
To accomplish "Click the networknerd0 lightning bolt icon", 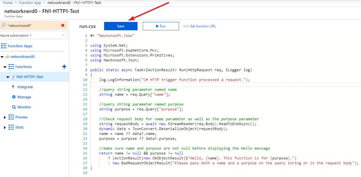I will click(7, 57).
